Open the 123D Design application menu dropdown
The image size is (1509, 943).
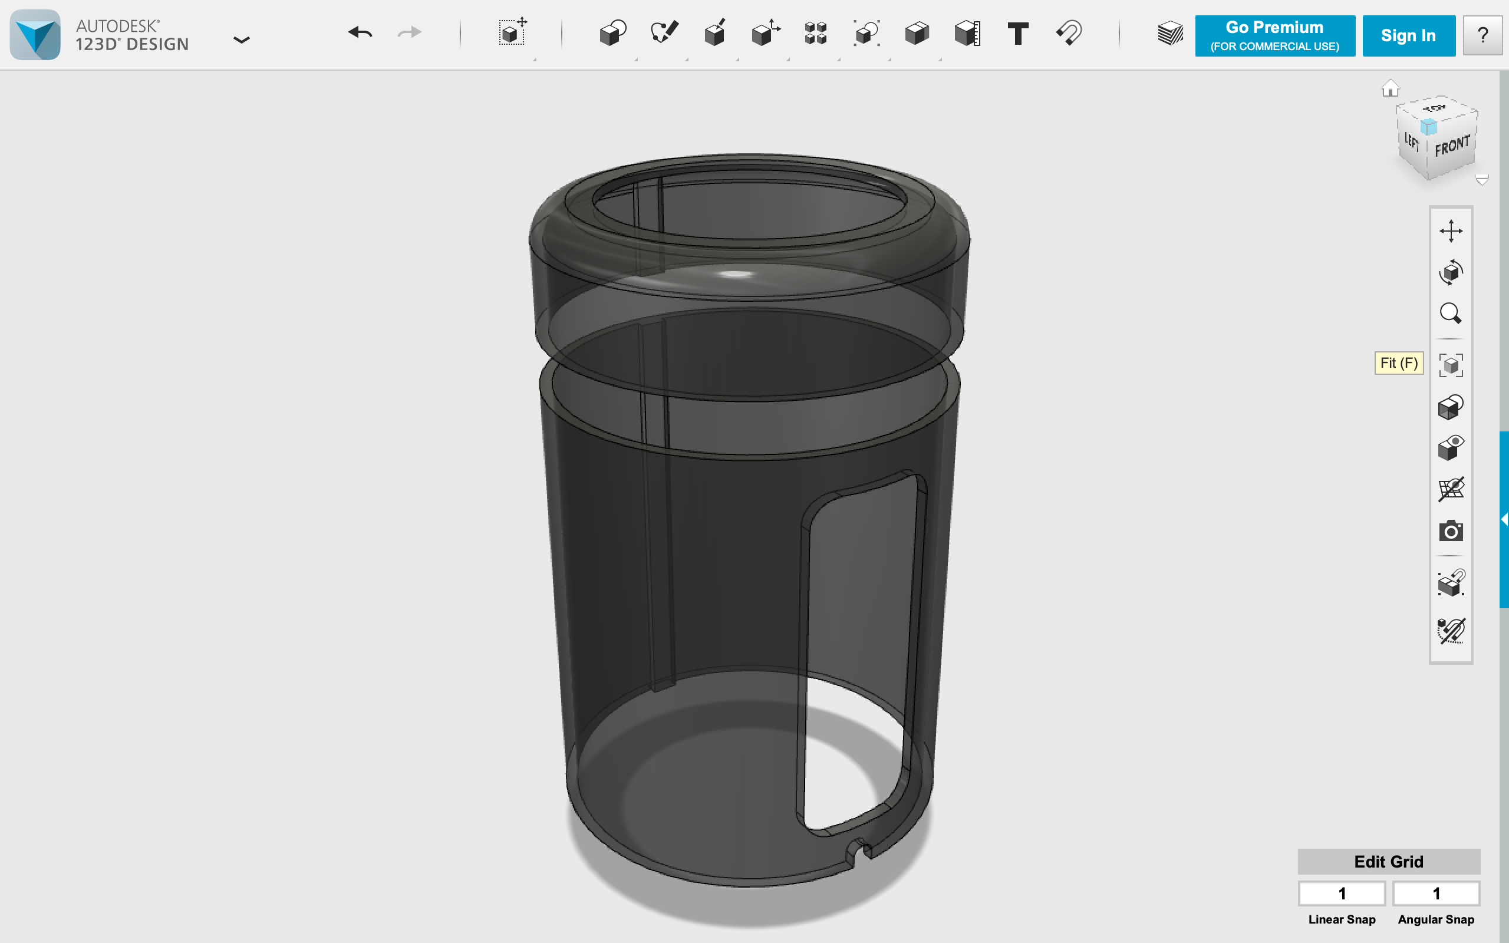point(241,40)
